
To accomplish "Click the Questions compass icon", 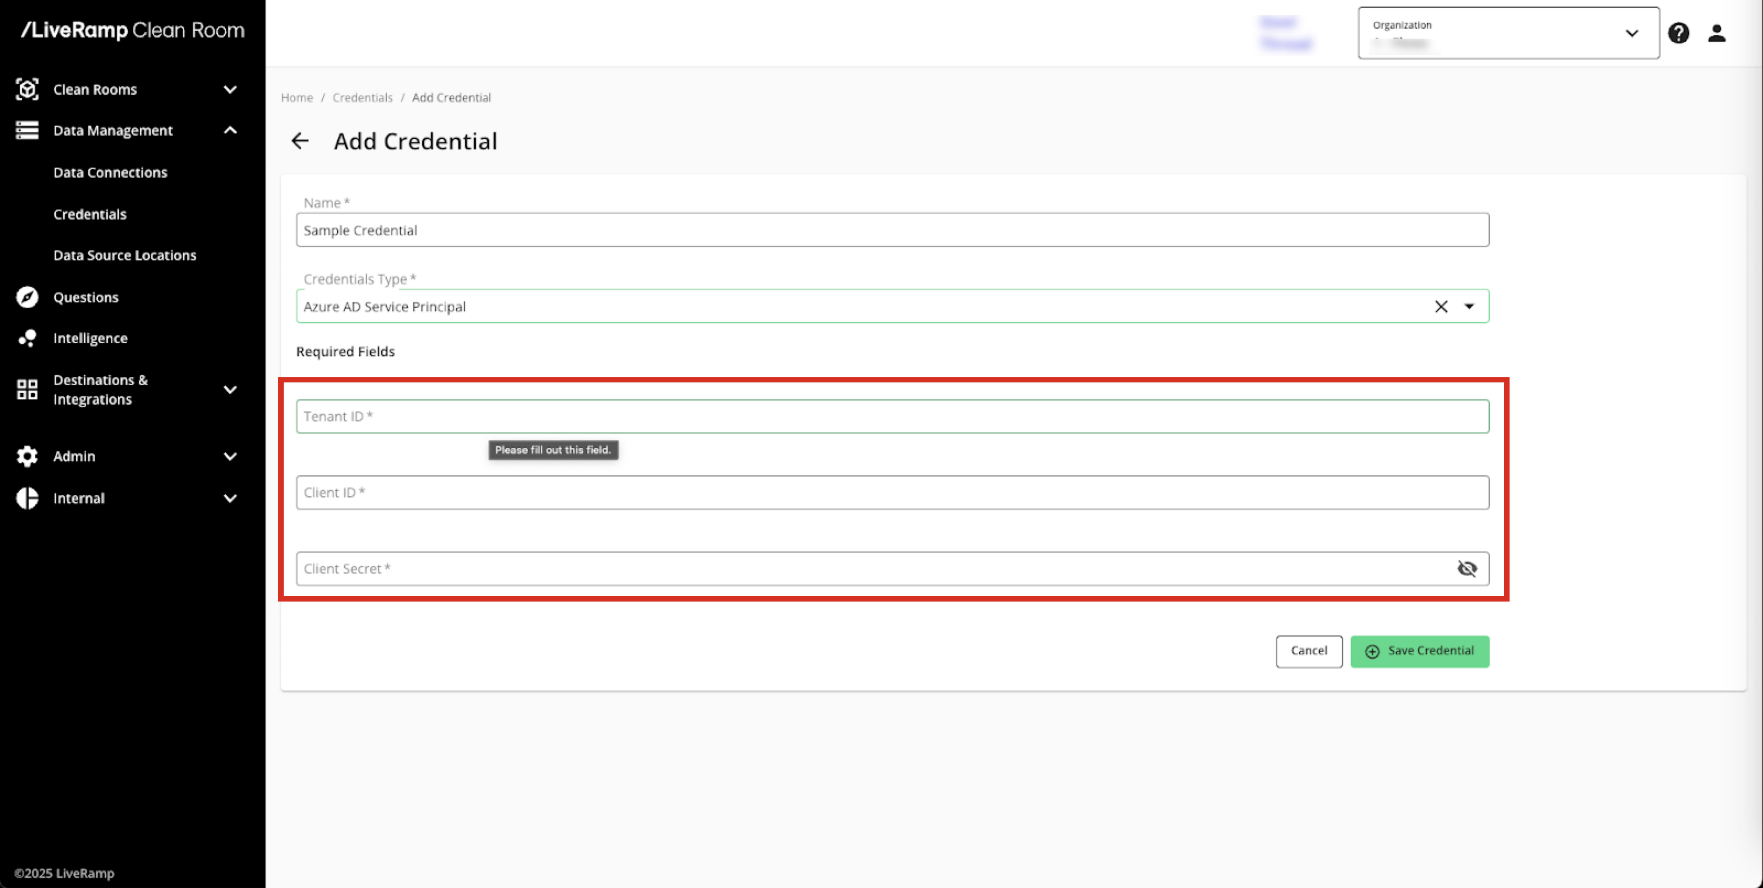I will pyautogui.click(x=26, y=297).
